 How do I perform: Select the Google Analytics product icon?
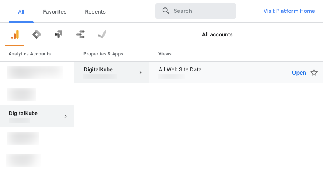pyautogui.click(x=15, y=35)
